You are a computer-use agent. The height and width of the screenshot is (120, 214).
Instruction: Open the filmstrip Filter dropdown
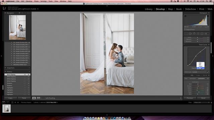pyautogui.click(x=202, y=102)
